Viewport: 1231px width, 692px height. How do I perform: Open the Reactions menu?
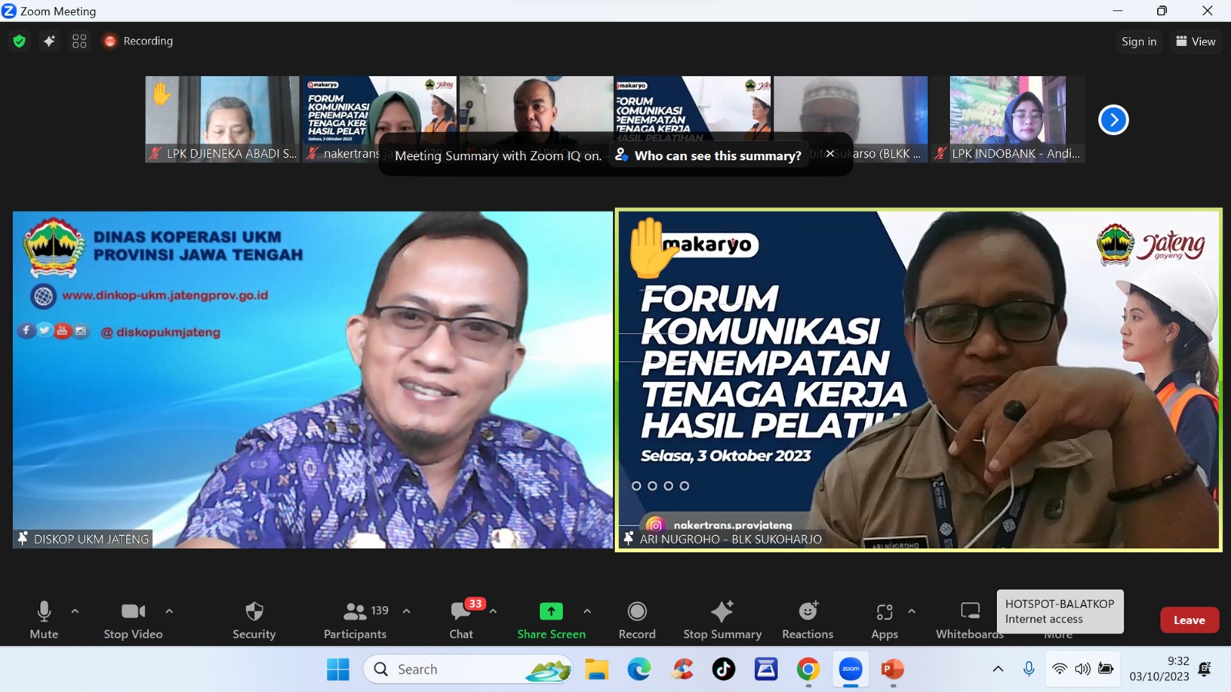(807, 620)
